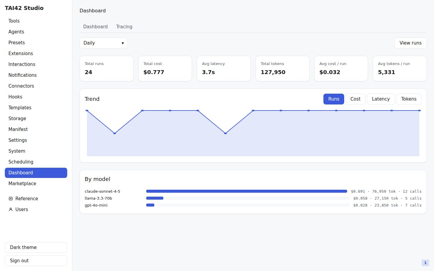434x271 pixels.
Task: Show the Runs trend
Action: 334,99
